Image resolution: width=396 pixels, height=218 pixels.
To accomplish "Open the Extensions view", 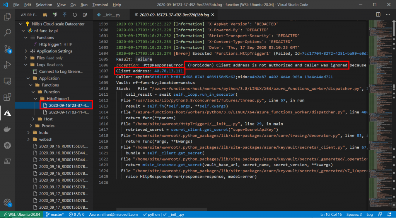I will (7, 97).
